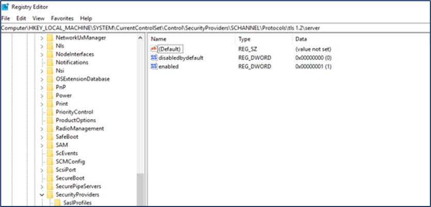Click the ScsiPort folder icon
431x207 pixels.
[x=50, y=170]
